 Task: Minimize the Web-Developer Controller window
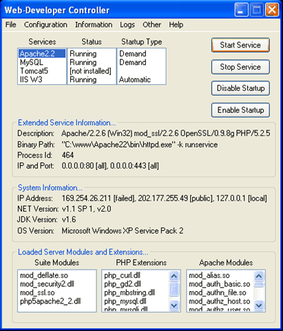coord(241,10)
